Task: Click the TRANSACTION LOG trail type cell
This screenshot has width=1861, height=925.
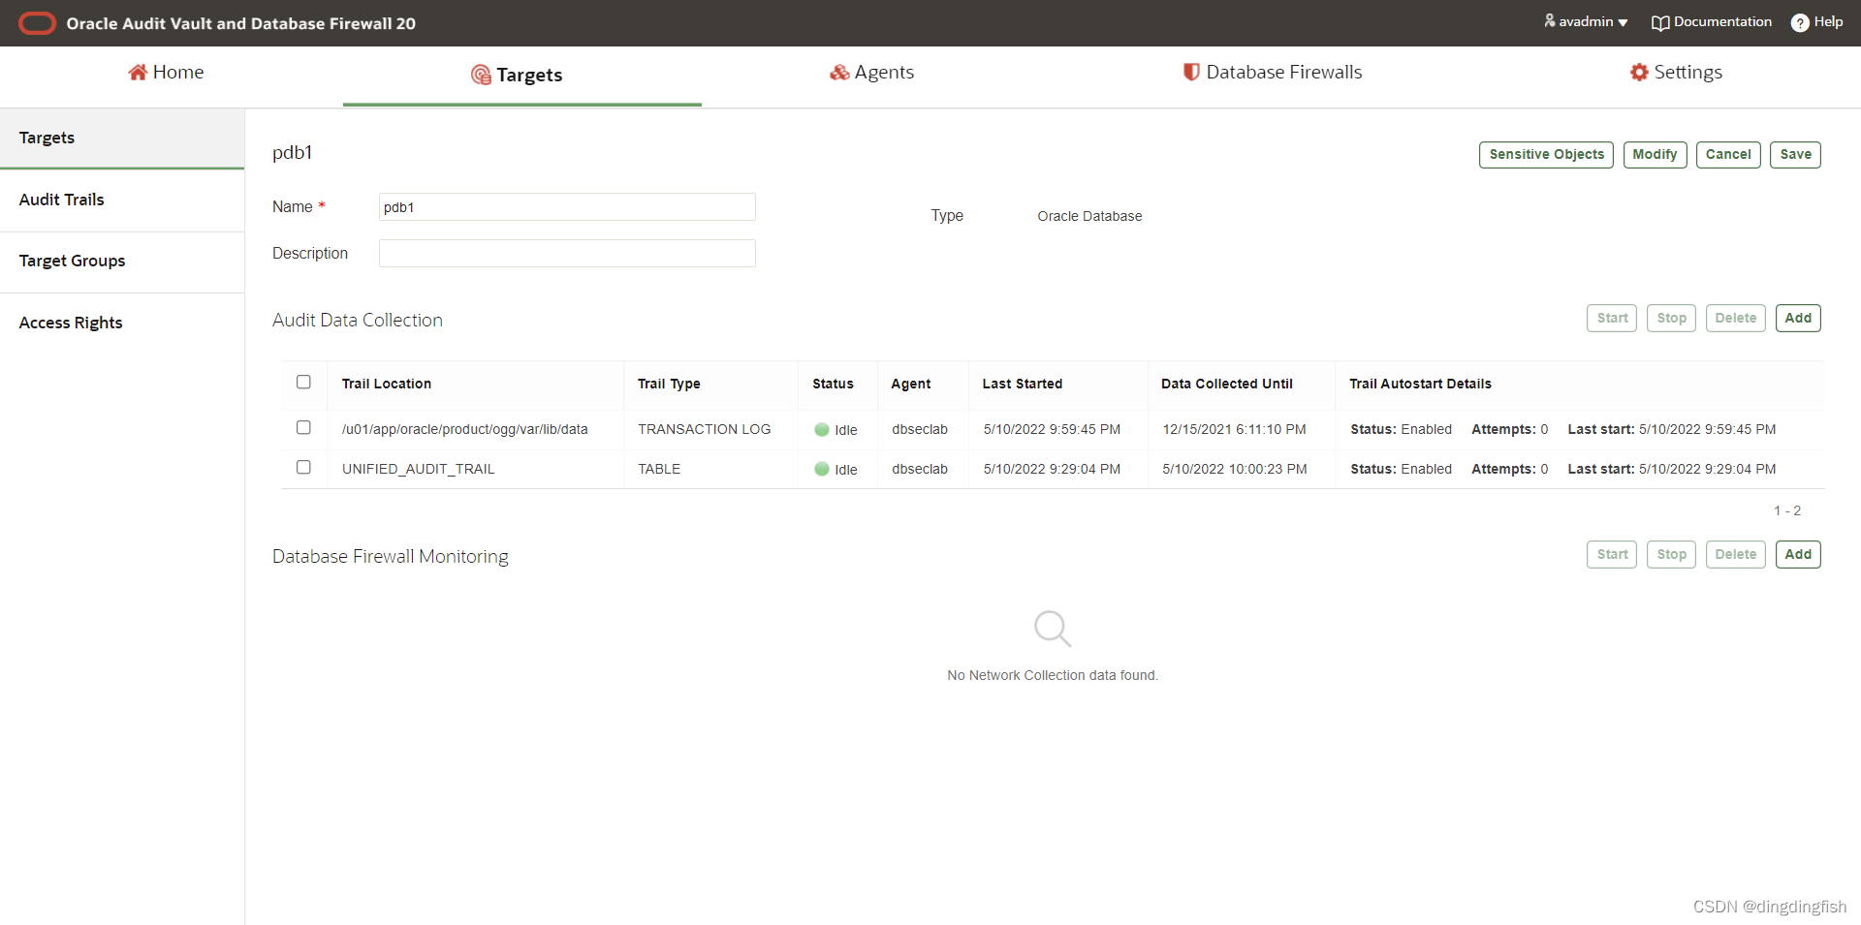Action: coord(704,430)
